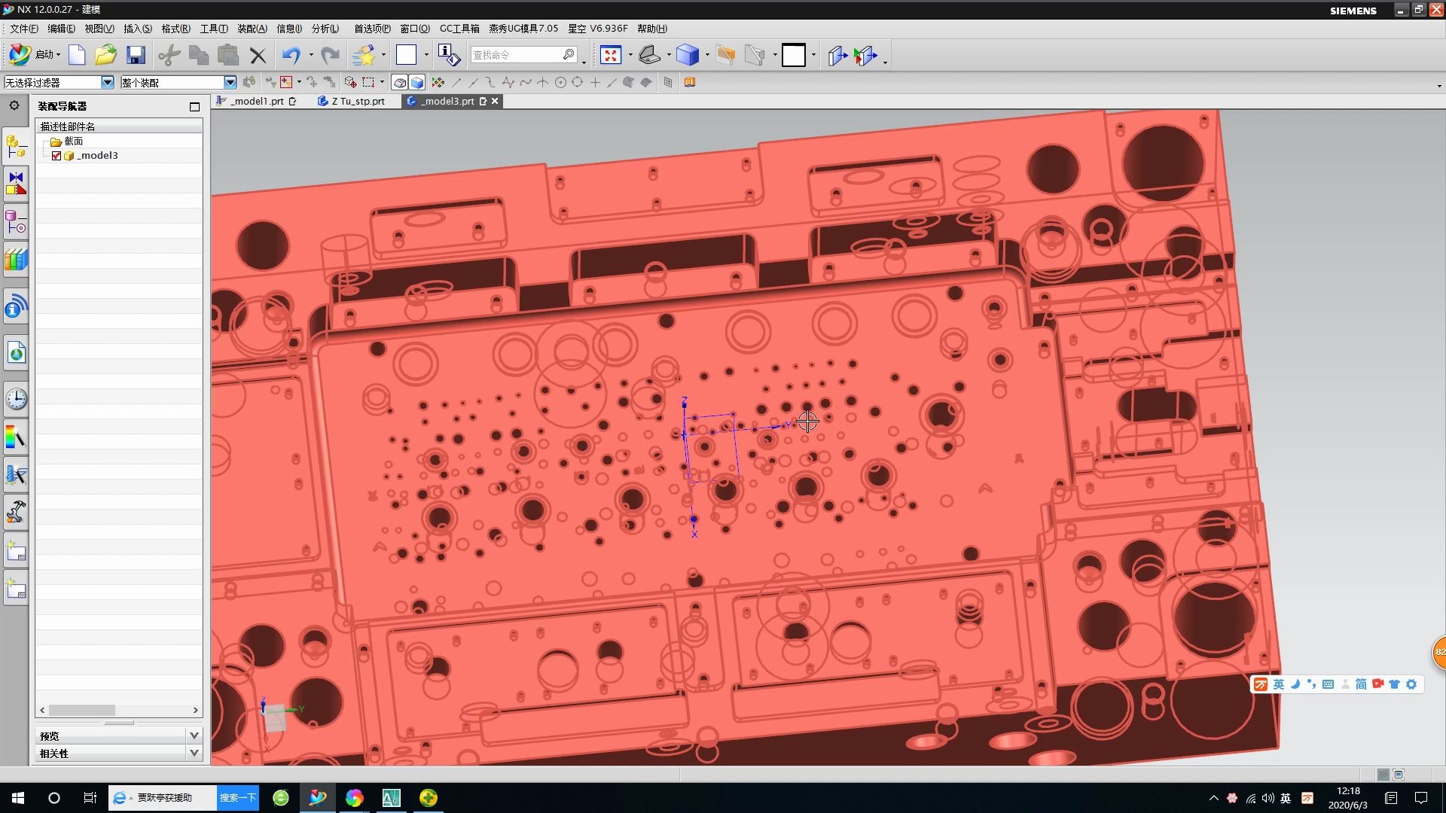Click the Open folder icon
1446x813 pixels.
point(105,55)
